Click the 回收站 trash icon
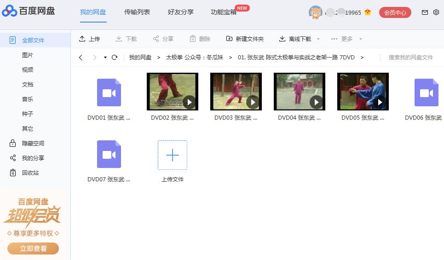Viewport: 444px width, 260px height. click(x=13, y=173)
